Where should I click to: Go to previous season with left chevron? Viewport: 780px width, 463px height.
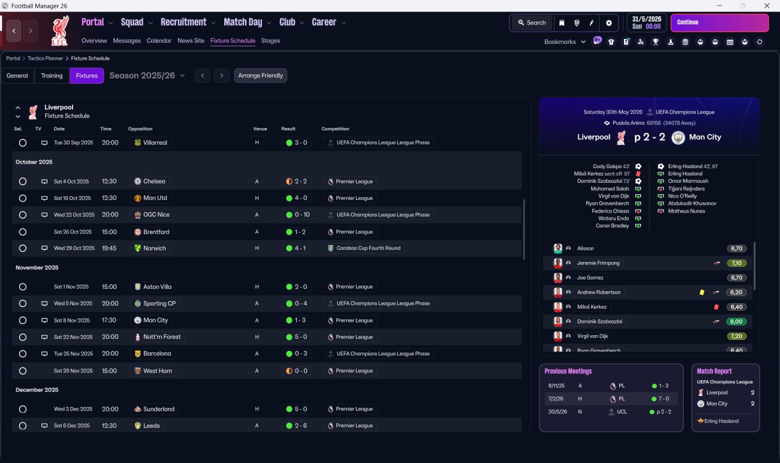click(202, 76)
